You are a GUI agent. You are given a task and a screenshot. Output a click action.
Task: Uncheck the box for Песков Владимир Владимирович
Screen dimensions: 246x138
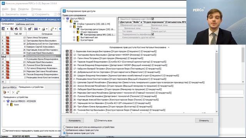pyautogui.click(x=67, y=65)
